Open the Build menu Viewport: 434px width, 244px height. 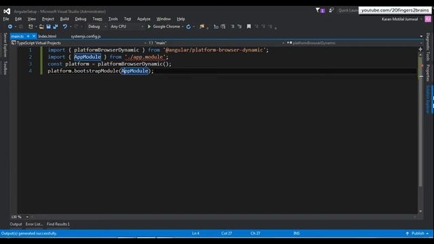pos(64,19)
